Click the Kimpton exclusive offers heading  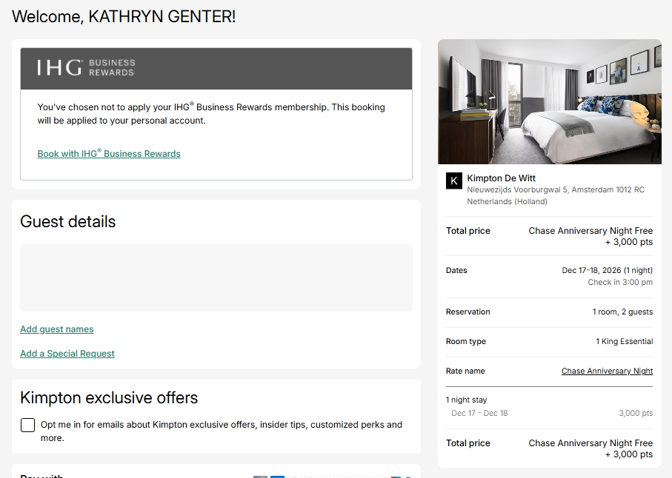(x=109, y=397)
